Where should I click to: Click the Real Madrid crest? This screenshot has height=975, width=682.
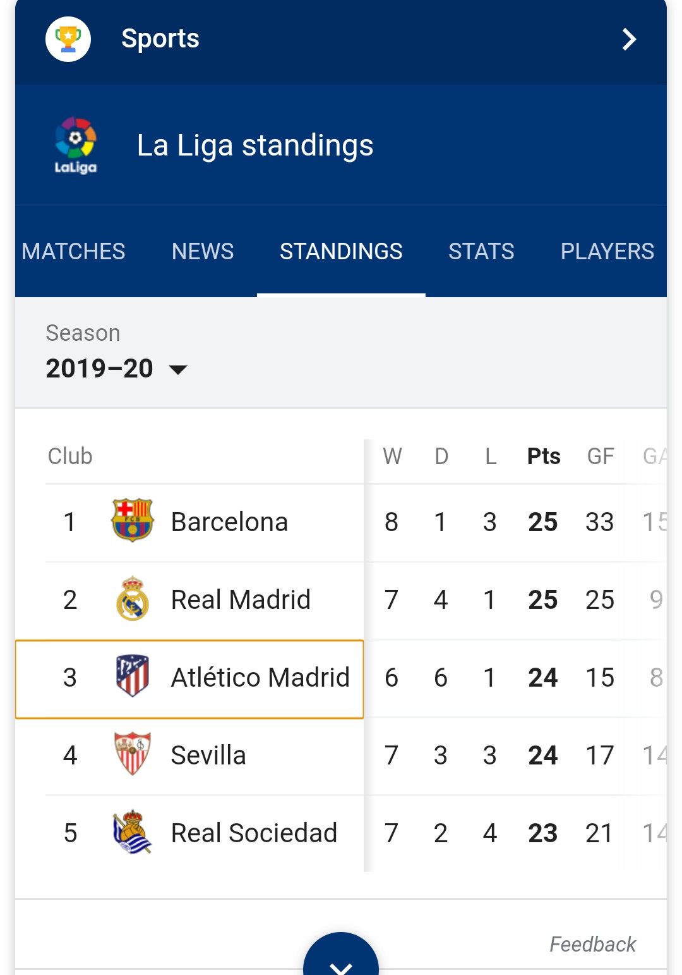point(133,598)
